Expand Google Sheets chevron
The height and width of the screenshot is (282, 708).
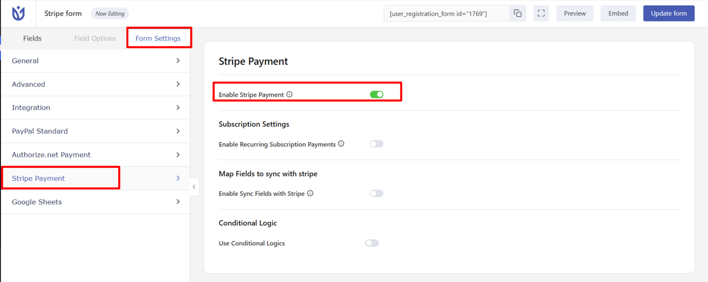click(178, 201)
